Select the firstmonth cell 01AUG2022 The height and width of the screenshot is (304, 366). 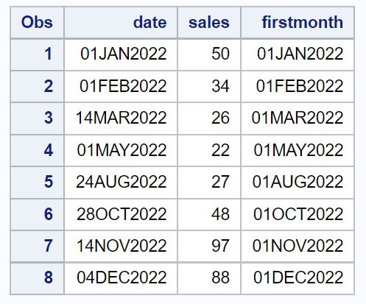(298, 183)
